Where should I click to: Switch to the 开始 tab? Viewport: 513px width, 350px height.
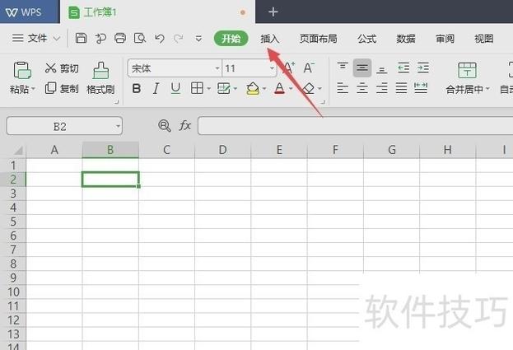(x=231, y=39)
